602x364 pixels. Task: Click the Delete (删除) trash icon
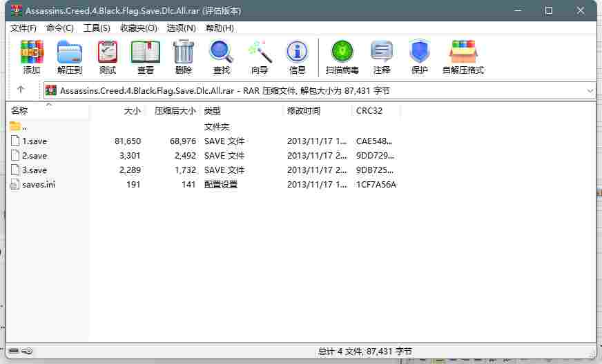pyautogui.click(x=184, y=52)
